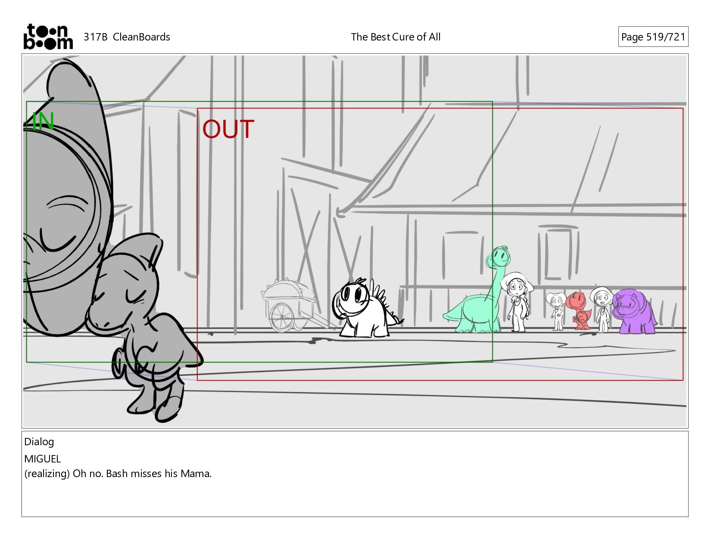
Task: Select the "317B CleanBoards" header text
Action: coord(127,37)
